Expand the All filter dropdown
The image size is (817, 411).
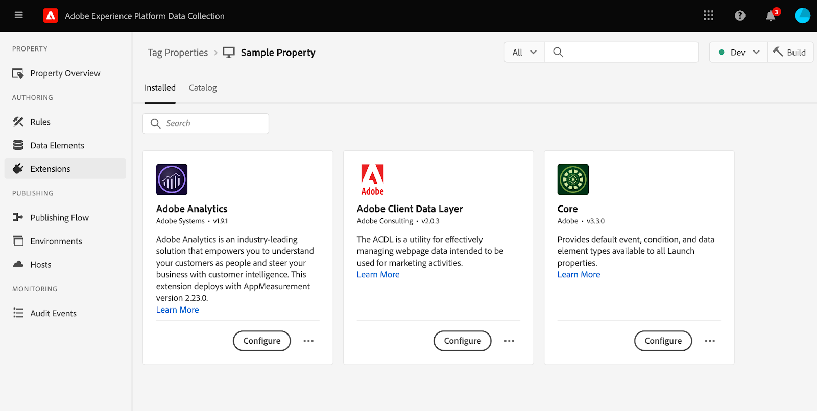[524, 52]
